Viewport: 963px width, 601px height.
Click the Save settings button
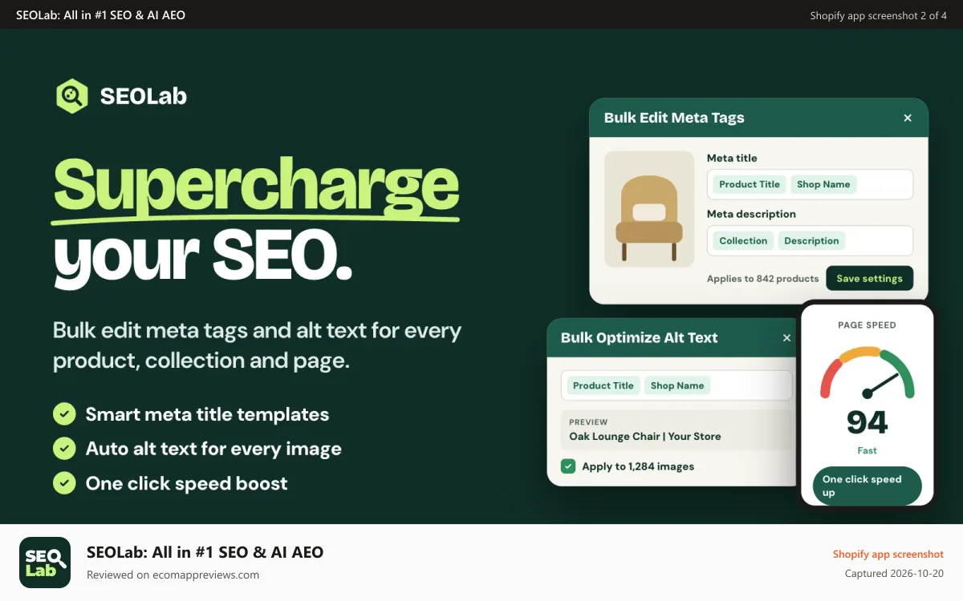(869, 278)
